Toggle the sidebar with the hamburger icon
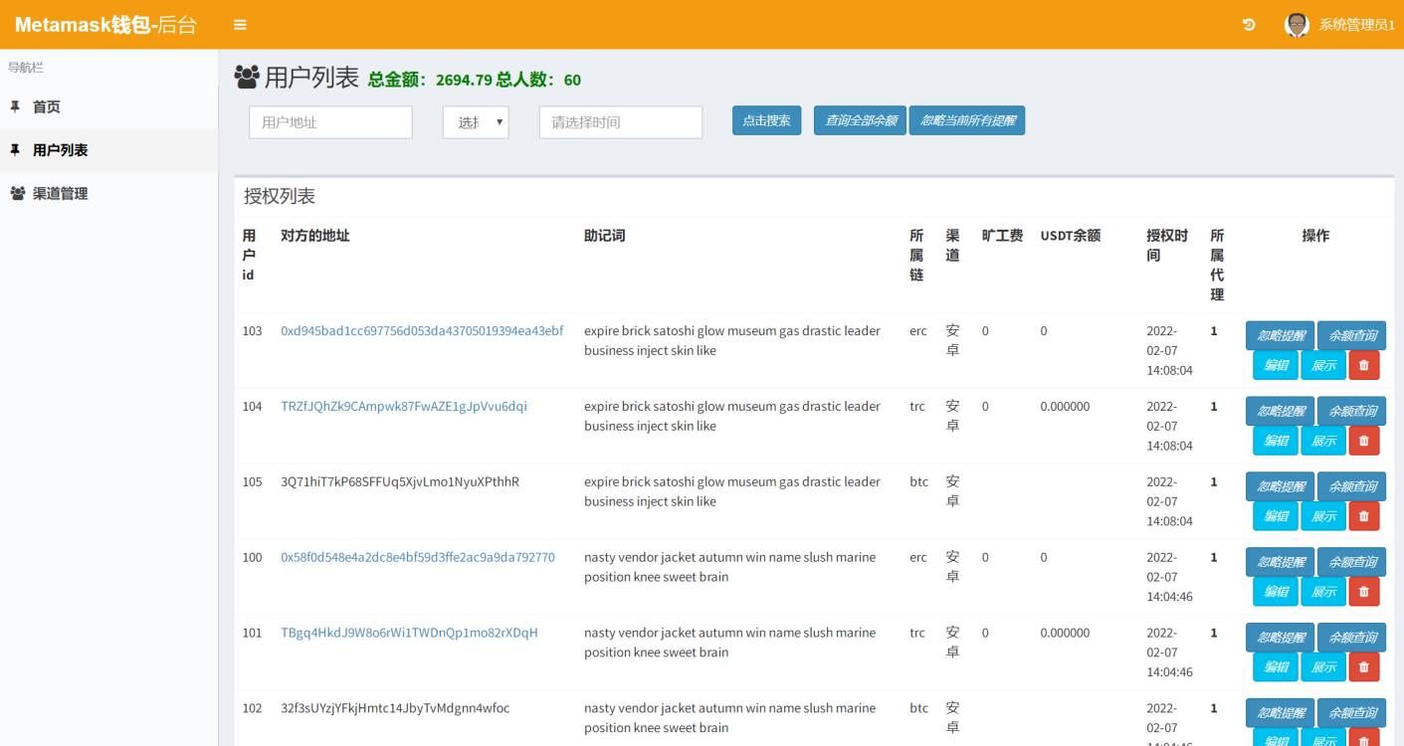 pyautogui.click(x=238, y=25)
